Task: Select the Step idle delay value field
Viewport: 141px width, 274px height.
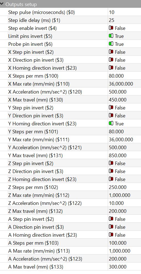Action: coord(124,20)
